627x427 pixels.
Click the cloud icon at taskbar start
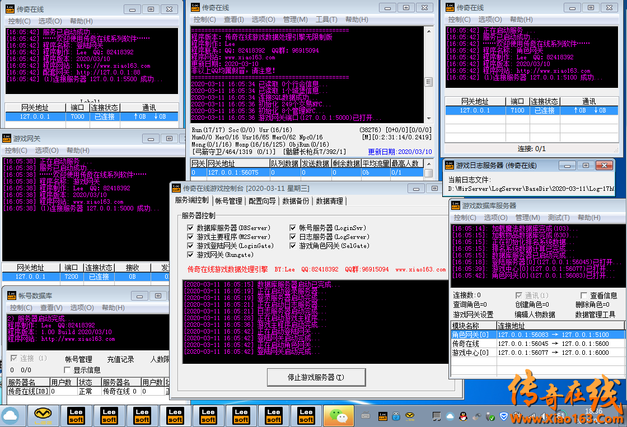[x=11, y=416]
